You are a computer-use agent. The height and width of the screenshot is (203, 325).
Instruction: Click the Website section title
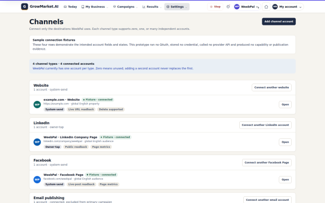coord(41,85)
